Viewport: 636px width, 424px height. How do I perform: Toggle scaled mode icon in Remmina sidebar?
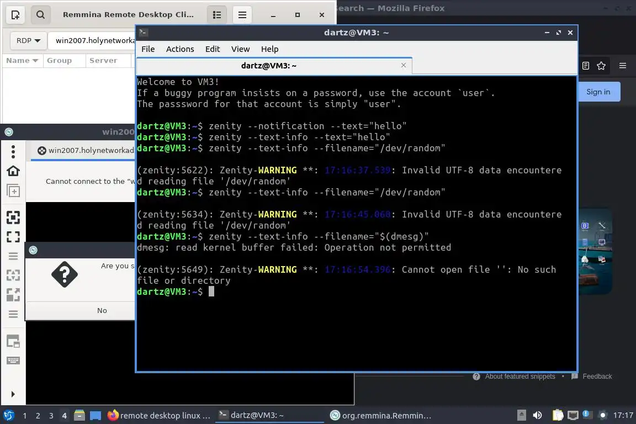click(13, 295)
